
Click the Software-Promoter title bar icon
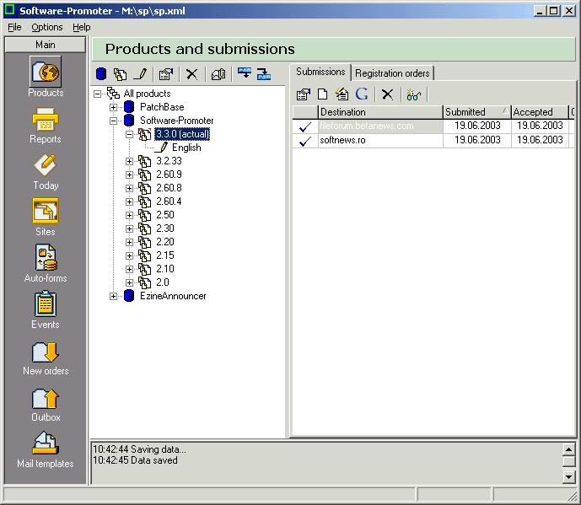coord(11,10)
